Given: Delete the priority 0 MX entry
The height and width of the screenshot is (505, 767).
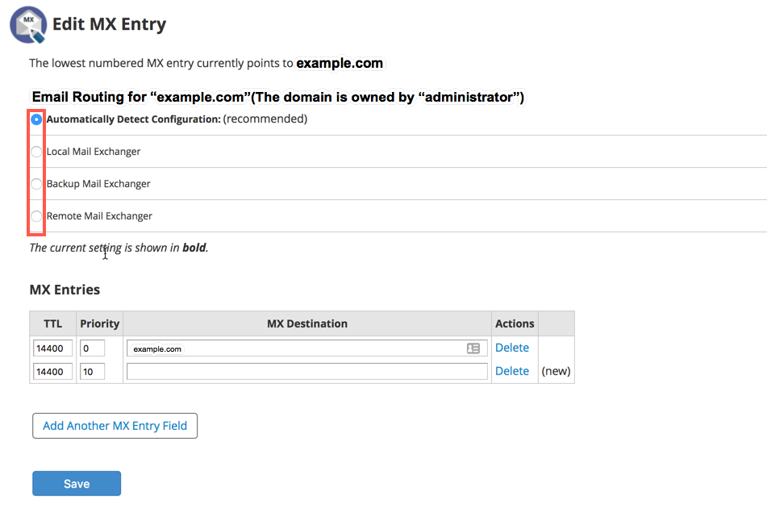Looking at the screenshot, I should [512, 348].
